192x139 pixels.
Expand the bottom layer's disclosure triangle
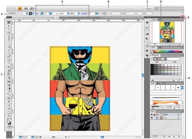click(x=159, y=118)
